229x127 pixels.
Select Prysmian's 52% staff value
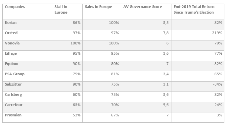coord(77,115)
